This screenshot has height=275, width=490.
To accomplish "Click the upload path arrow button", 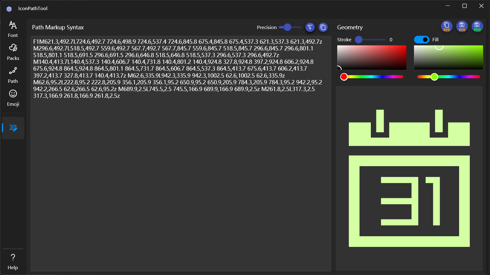I will pyautogui.click(x=310, y=27).
